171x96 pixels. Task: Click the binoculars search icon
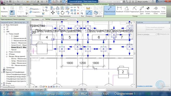[x=124, y=2]
